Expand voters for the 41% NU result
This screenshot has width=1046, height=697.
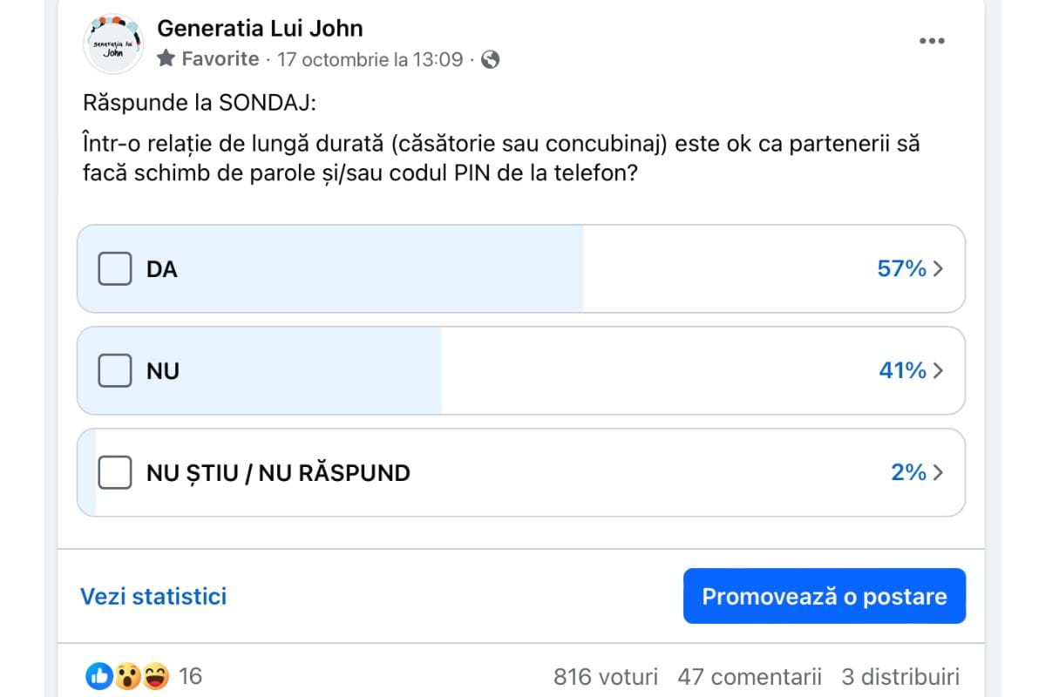[x=911, y=370]
